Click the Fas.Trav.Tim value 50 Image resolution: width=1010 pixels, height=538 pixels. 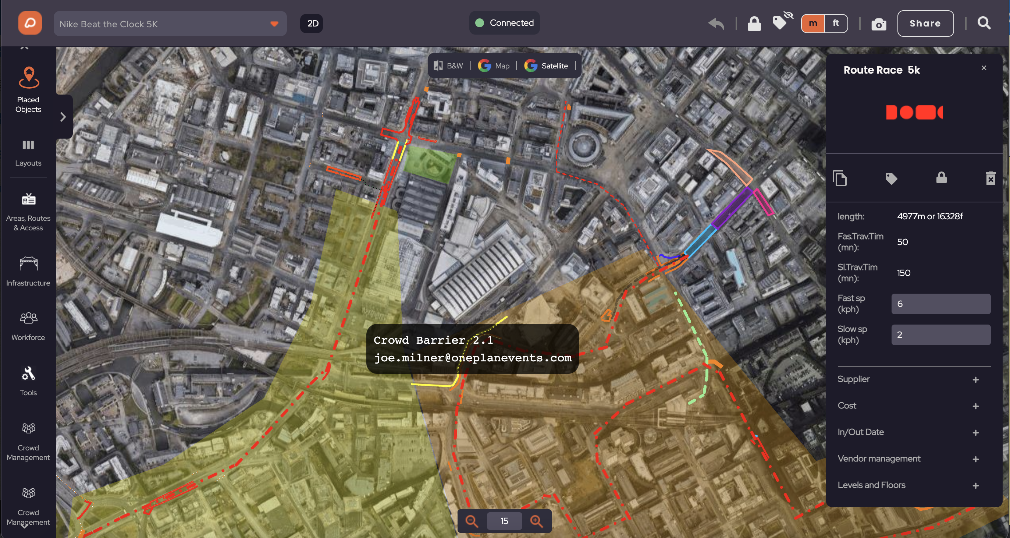point(902,242)
